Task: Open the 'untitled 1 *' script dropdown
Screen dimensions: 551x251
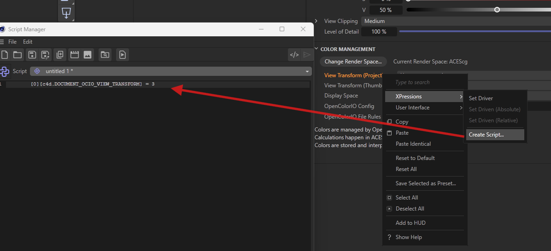Action: (170, 71)
